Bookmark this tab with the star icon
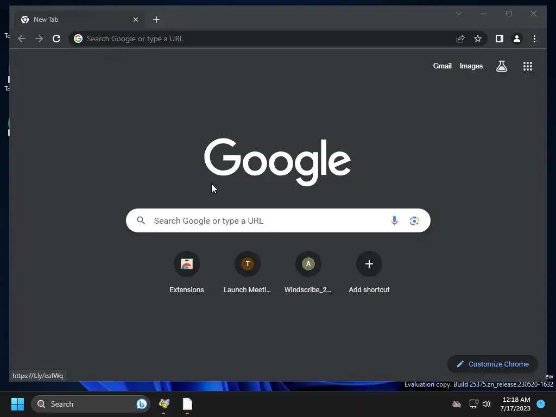This screenshot has height=417, width=556. click(x=478, y=39)
